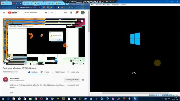The height and width of the screenshot is (101, 180).
Task: Show hidden system tray icons chevron
Action: coord(163,99)
